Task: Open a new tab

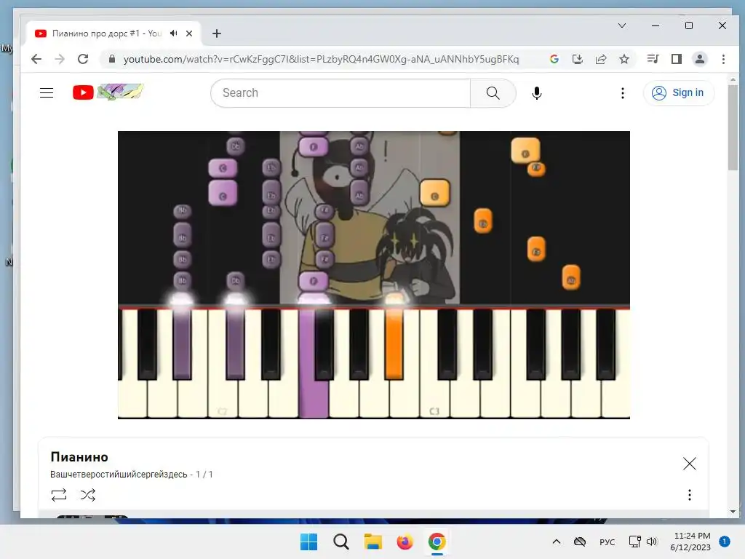Action: 217,33
